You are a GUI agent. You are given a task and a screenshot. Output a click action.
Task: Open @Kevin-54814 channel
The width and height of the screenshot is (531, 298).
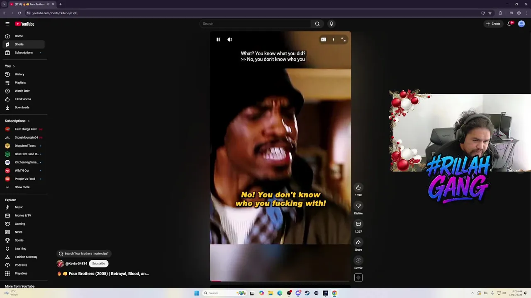76,264
